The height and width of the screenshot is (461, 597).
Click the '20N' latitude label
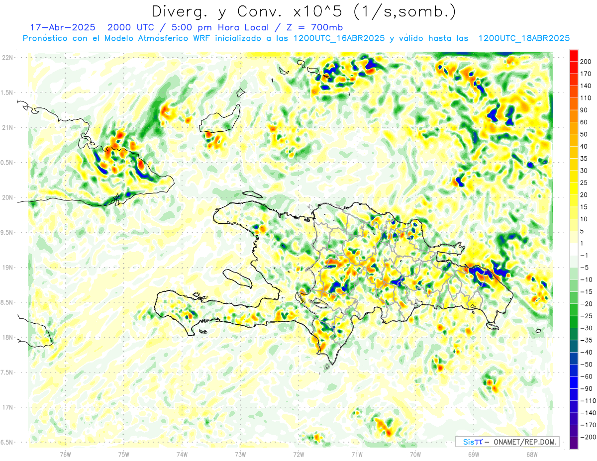[7, 197]
